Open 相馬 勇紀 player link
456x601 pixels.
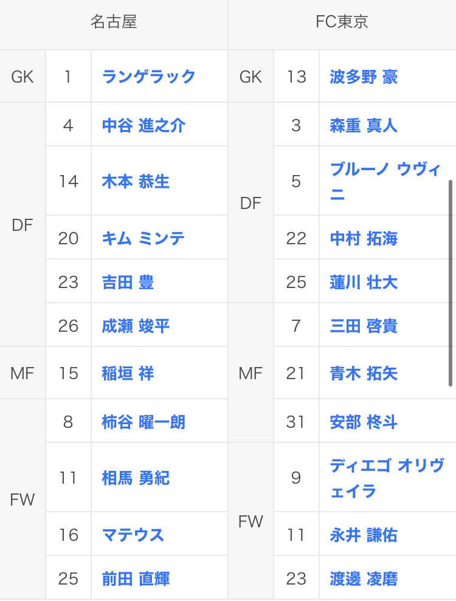pyautogui.click(x=136, y=478)
